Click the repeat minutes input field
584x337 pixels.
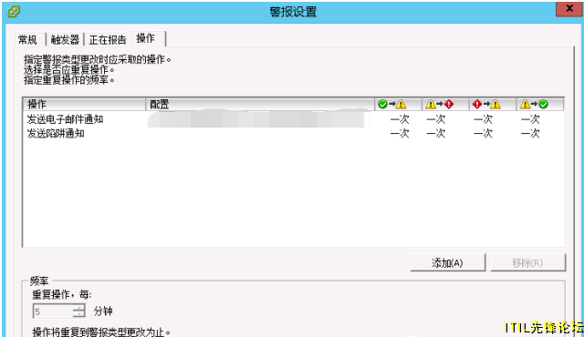tap(53, 311)
